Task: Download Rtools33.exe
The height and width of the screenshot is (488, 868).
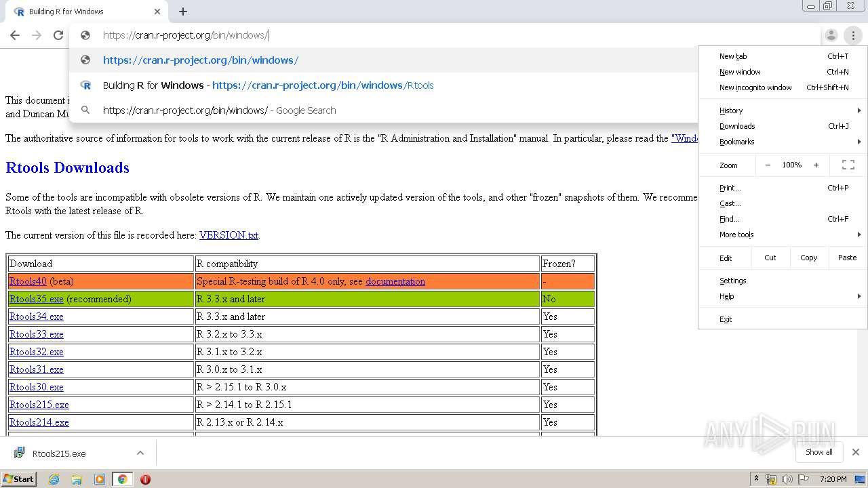Action: pyautogui.click(x=37, y=334)
